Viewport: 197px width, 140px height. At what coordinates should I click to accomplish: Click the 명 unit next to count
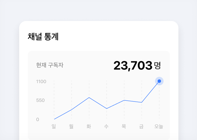click(157, 65)
